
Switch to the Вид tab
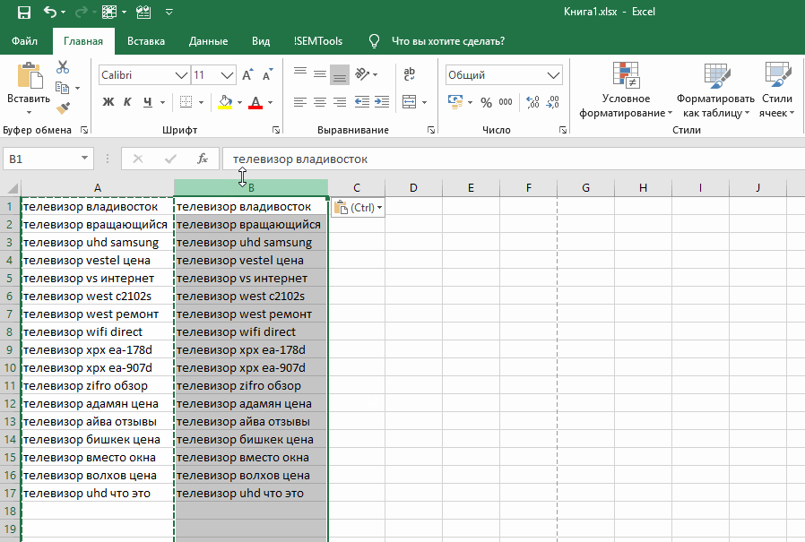pyautogui.click(x=261, y=41)
